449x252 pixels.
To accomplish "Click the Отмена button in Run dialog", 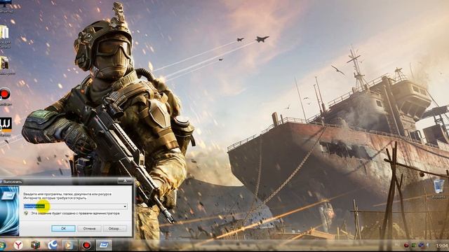I will pos(89,228).
